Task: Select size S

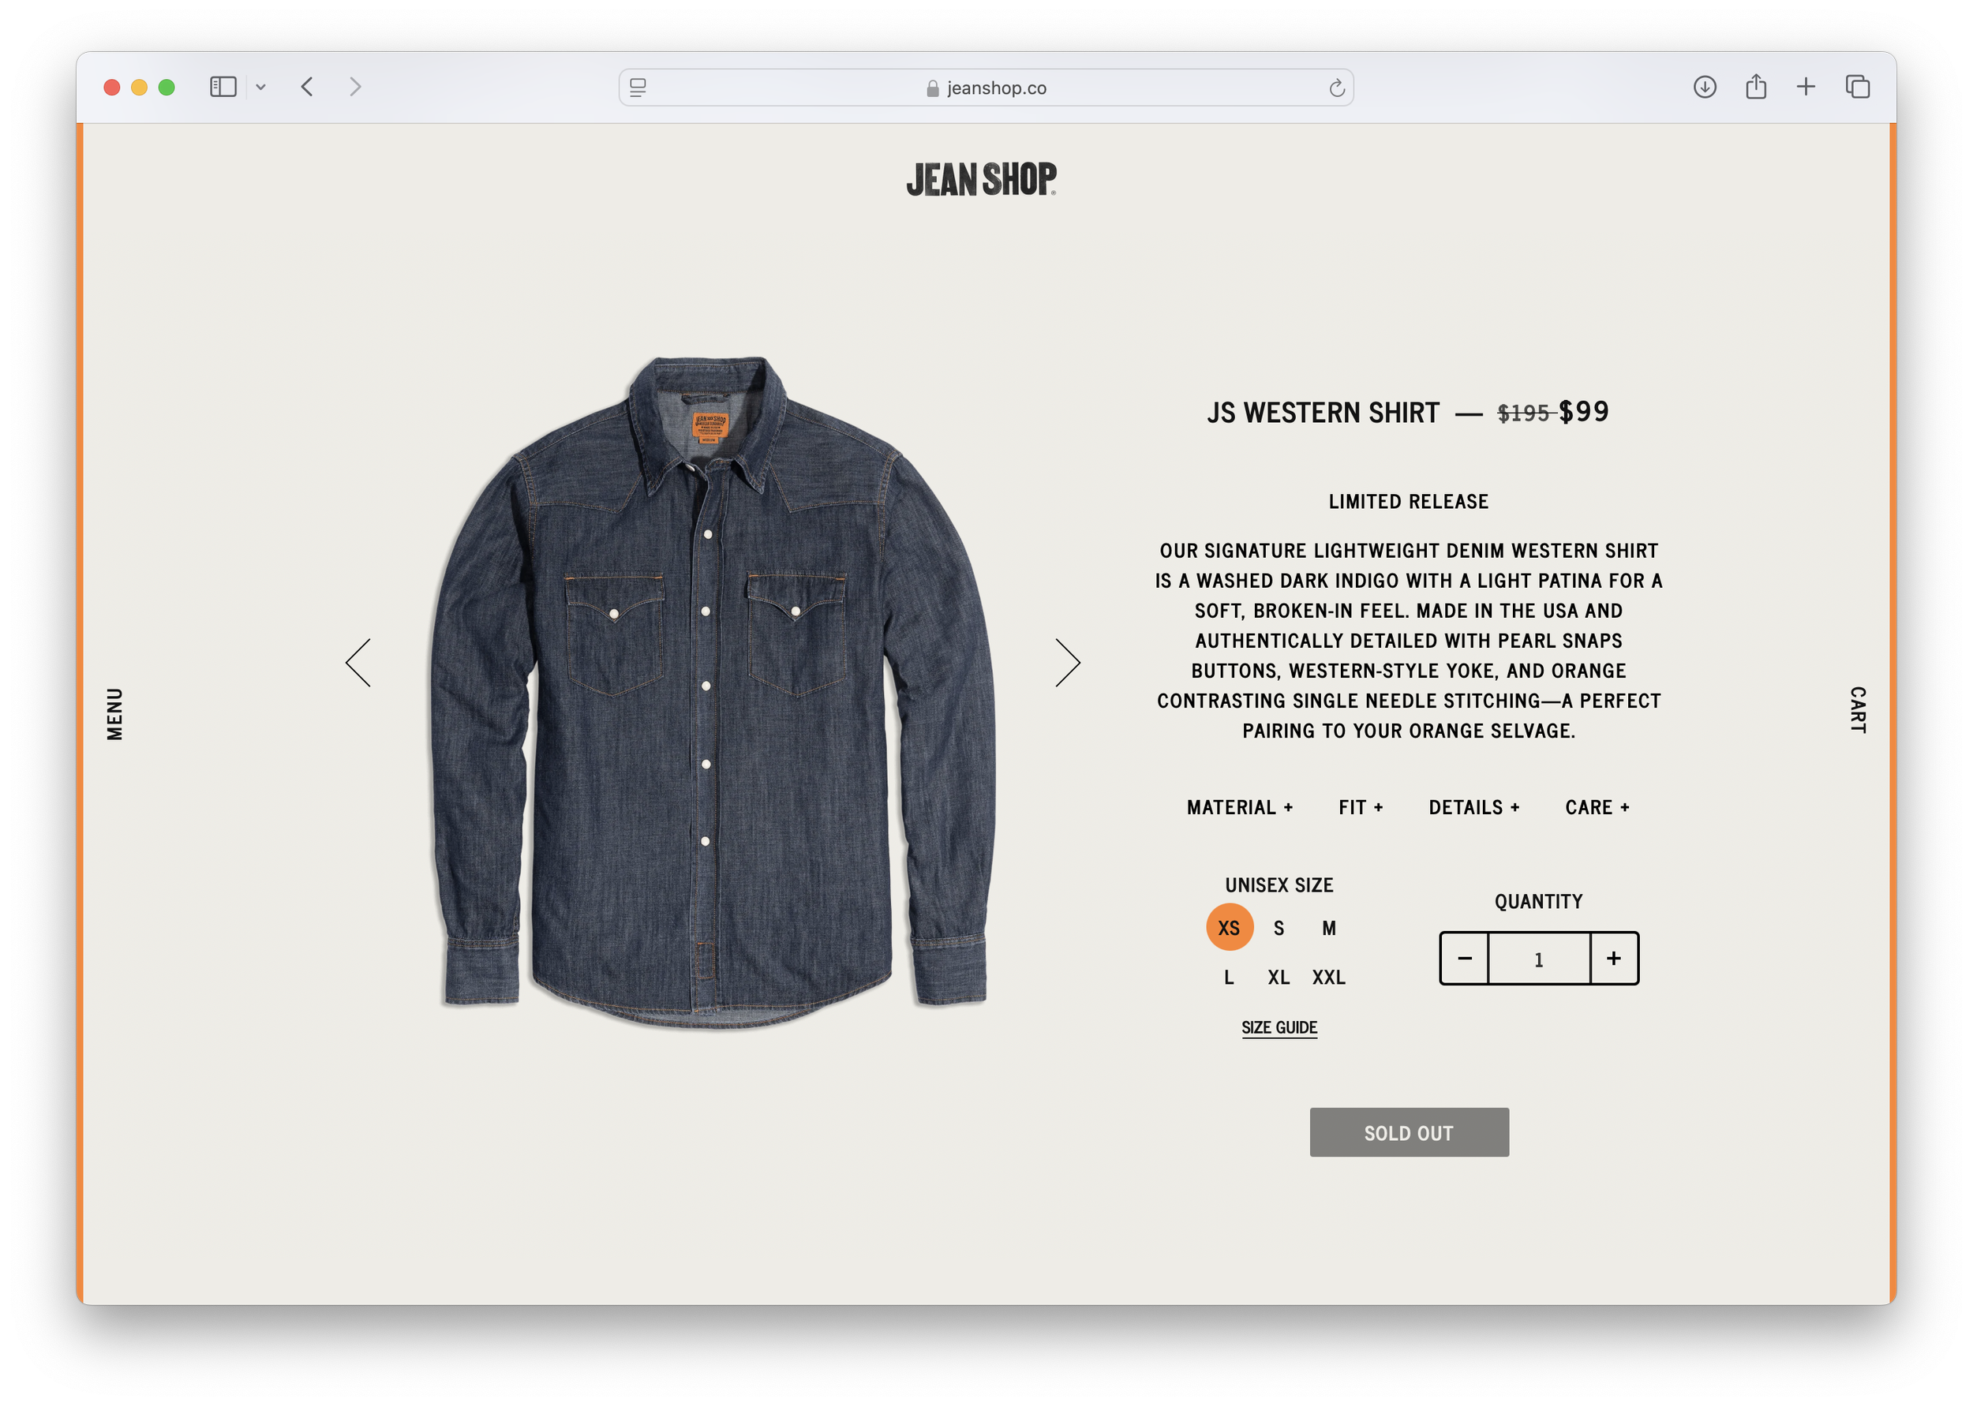Action: tap(1279, 928)
